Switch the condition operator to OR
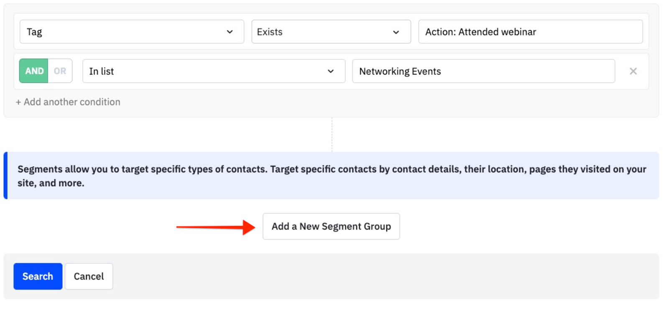The height and width of the screenshot is (310, 669). click(60, 71)
